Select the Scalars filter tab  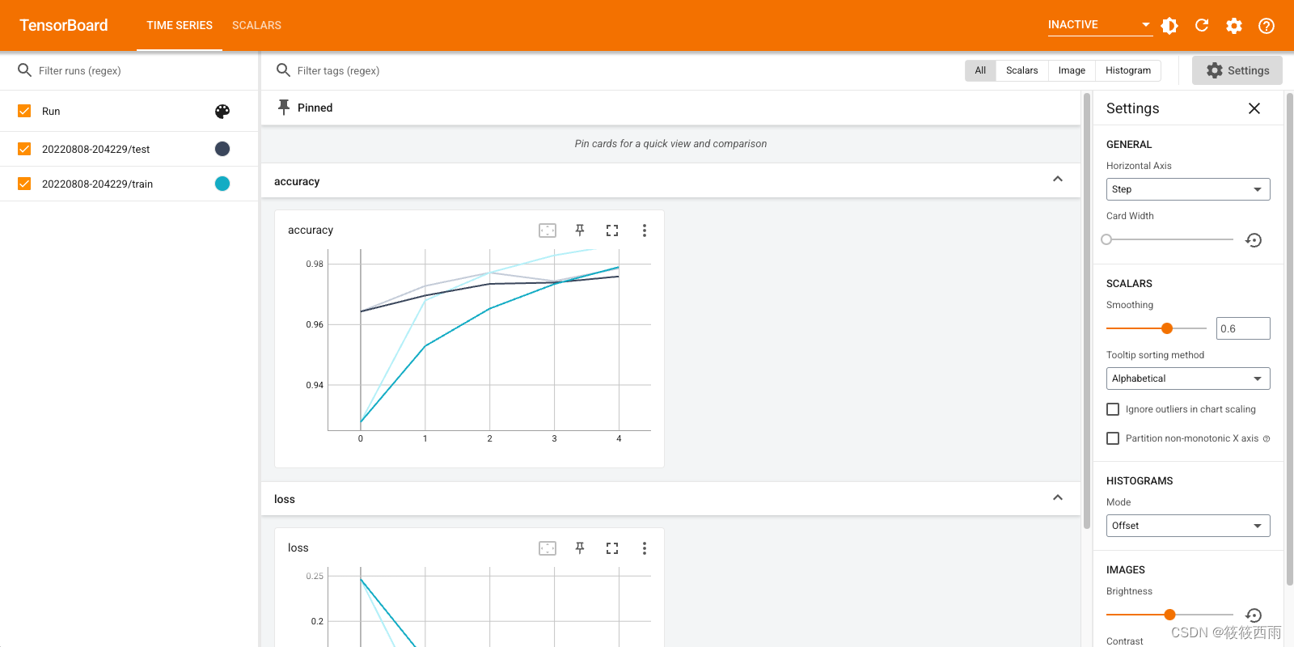pos(1021,70)
